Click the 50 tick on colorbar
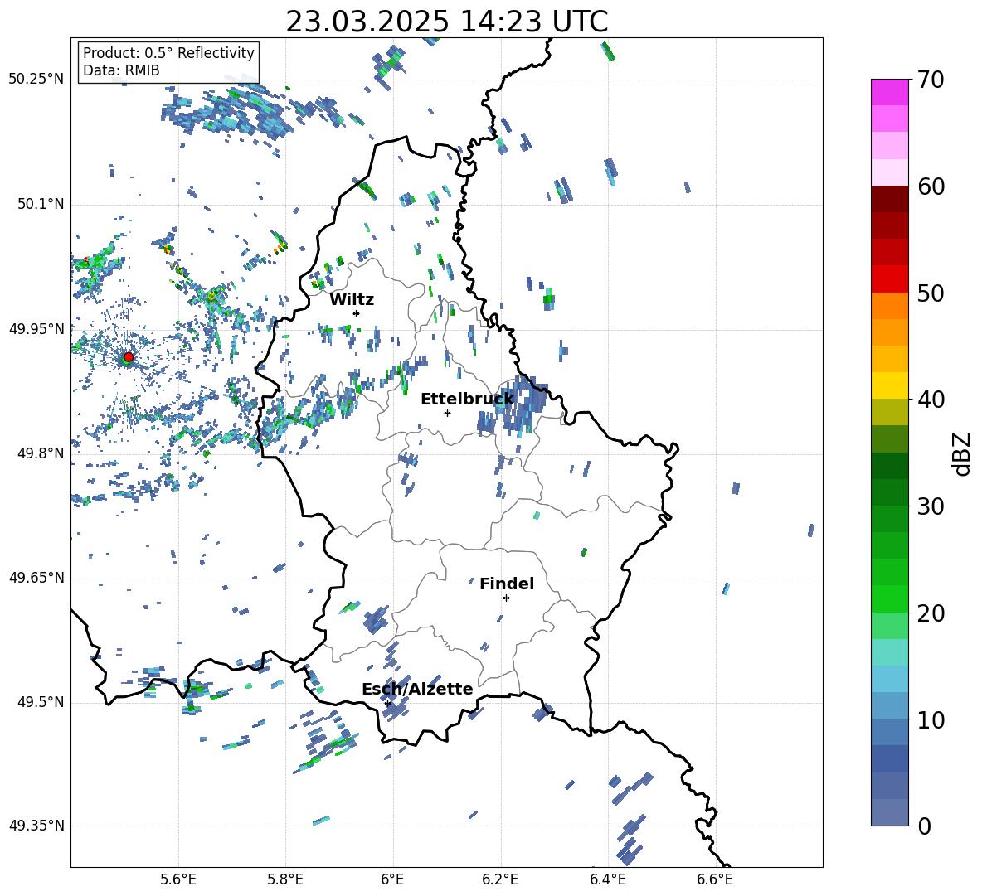Screen dimensions: 982x896 pyautogui.click(x=931, y=293)
